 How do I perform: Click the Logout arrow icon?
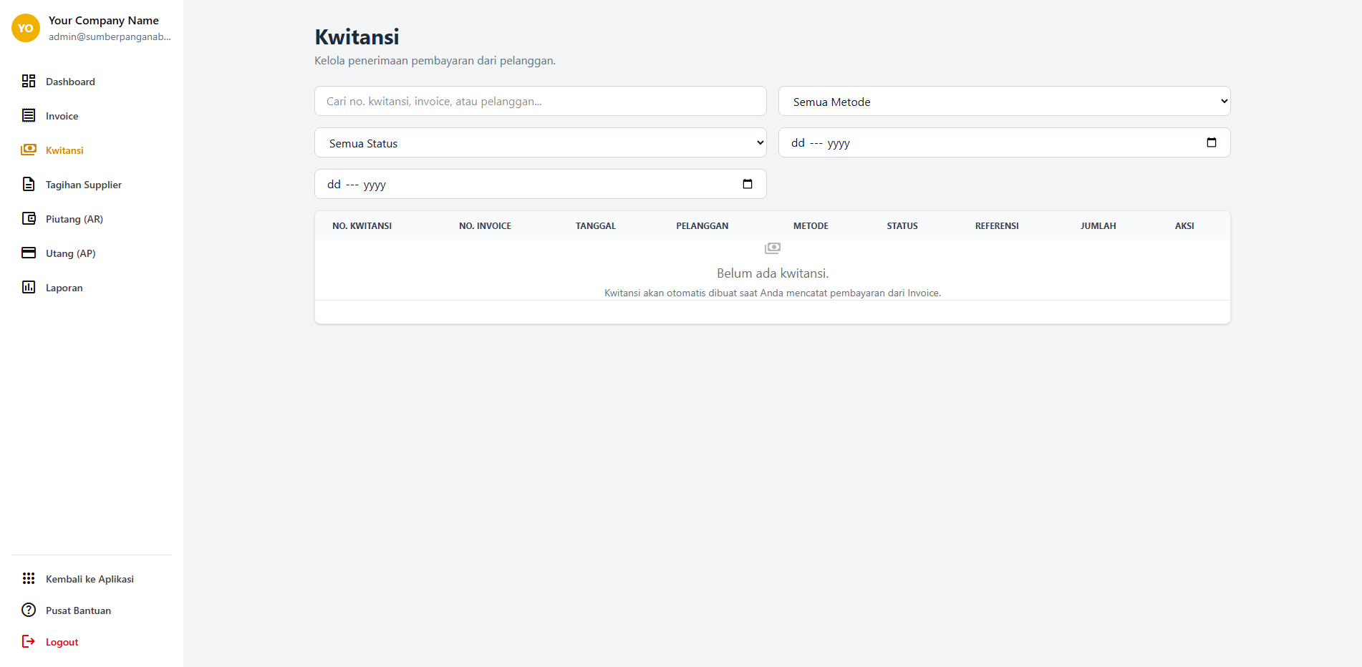pyautogui.click(x=29, y=641)
